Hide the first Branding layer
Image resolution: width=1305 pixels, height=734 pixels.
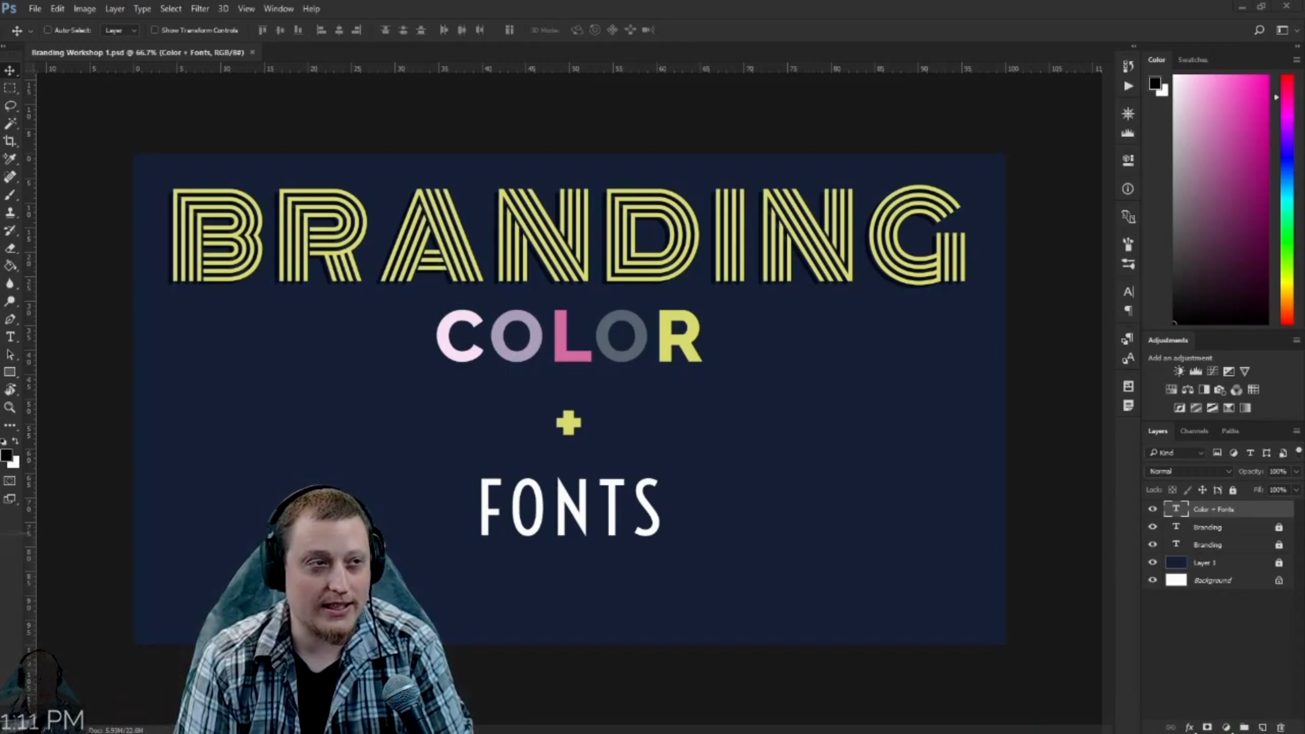click(1153, 527)
